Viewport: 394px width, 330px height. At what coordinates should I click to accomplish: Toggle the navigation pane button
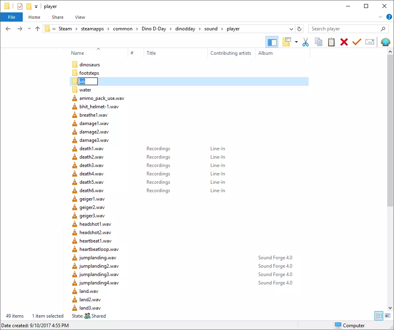(272, 42)
